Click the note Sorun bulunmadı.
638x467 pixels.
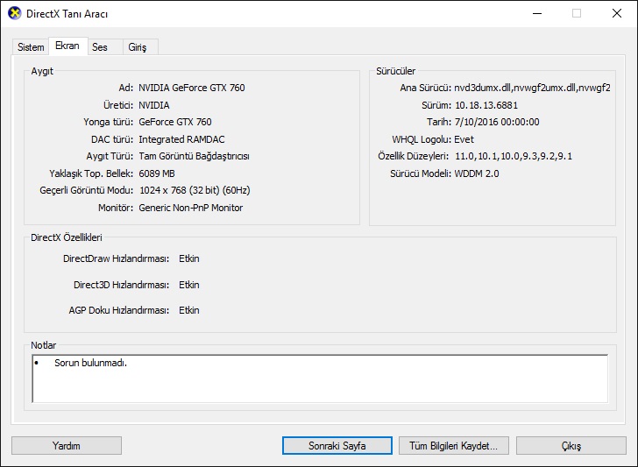pos(91,363)
